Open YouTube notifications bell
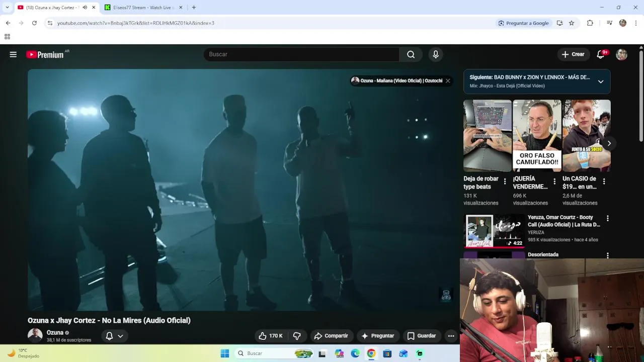This screenshot has width=644, height=362. pos(601,54)
